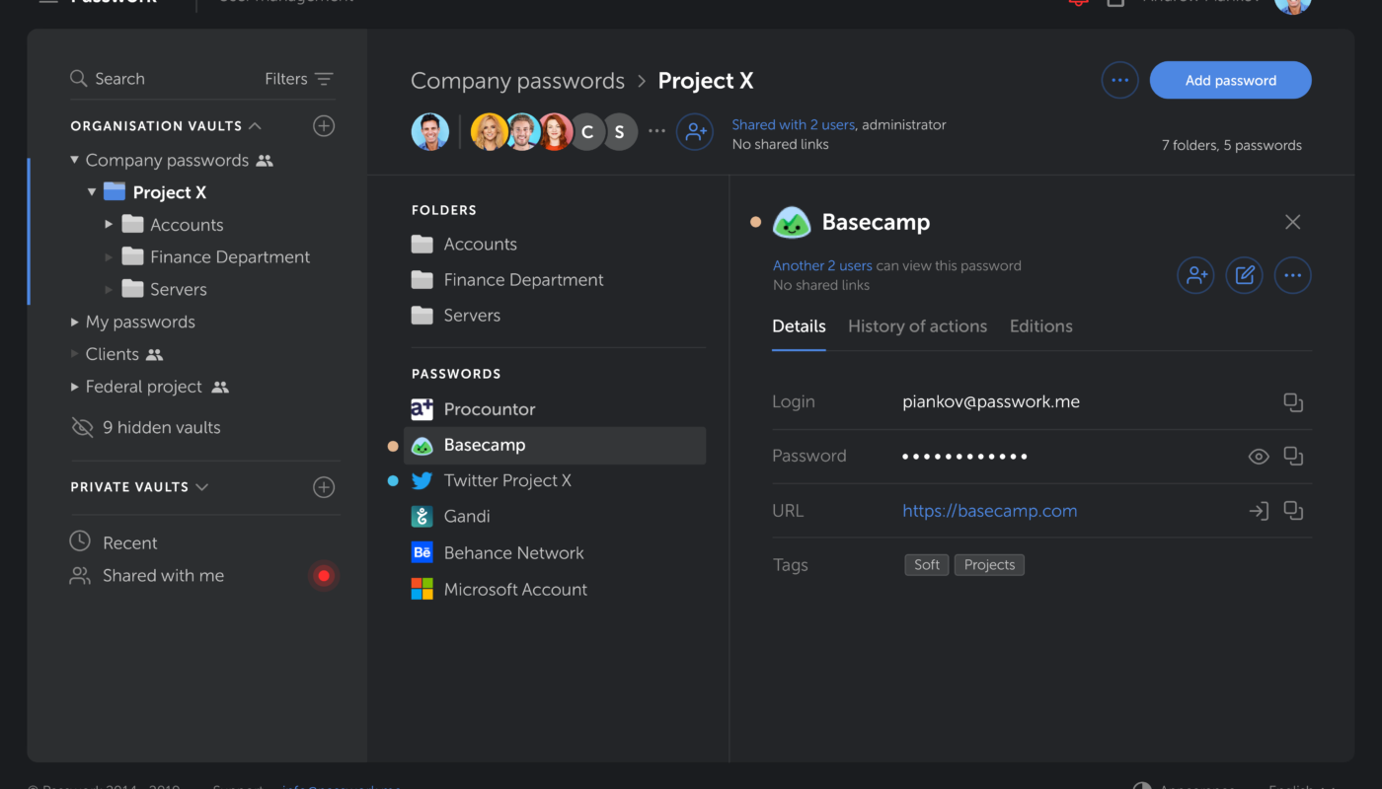This screenshot has height=789, width=1382.
Task: Click the red notification dot
Action: [324, 576]
